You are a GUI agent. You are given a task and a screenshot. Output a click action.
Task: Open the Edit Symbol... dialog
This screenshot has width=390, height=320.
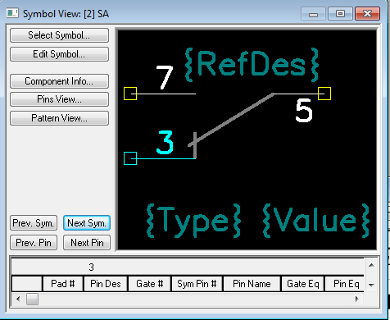pyautogui.click(x=59, y=54)
